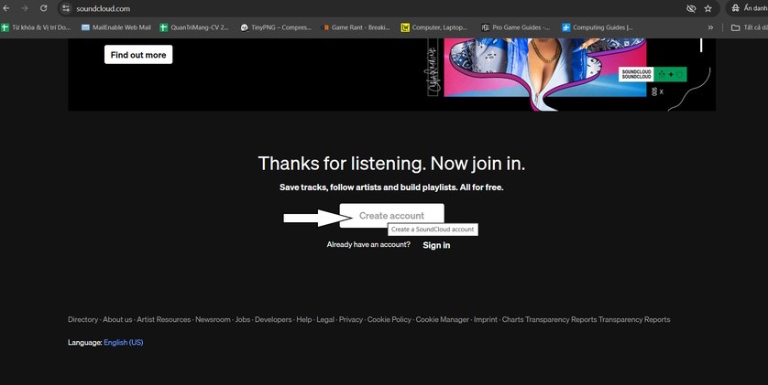Open MailEnable Web Mail bookmark
This screenshot has width=768, height=385.
116,27
